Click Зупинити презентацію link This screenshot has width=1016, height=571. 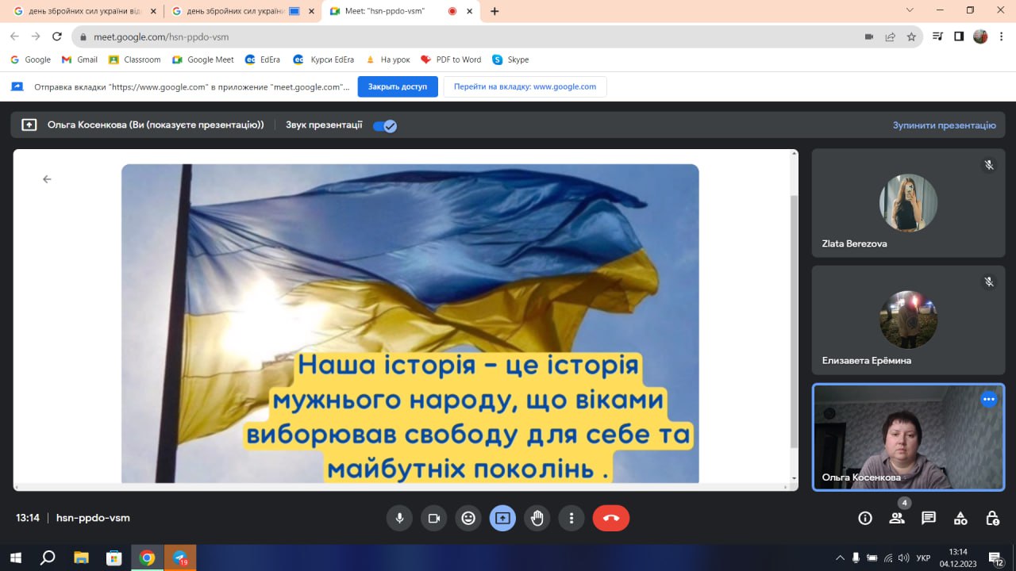[x=944, y=125]
